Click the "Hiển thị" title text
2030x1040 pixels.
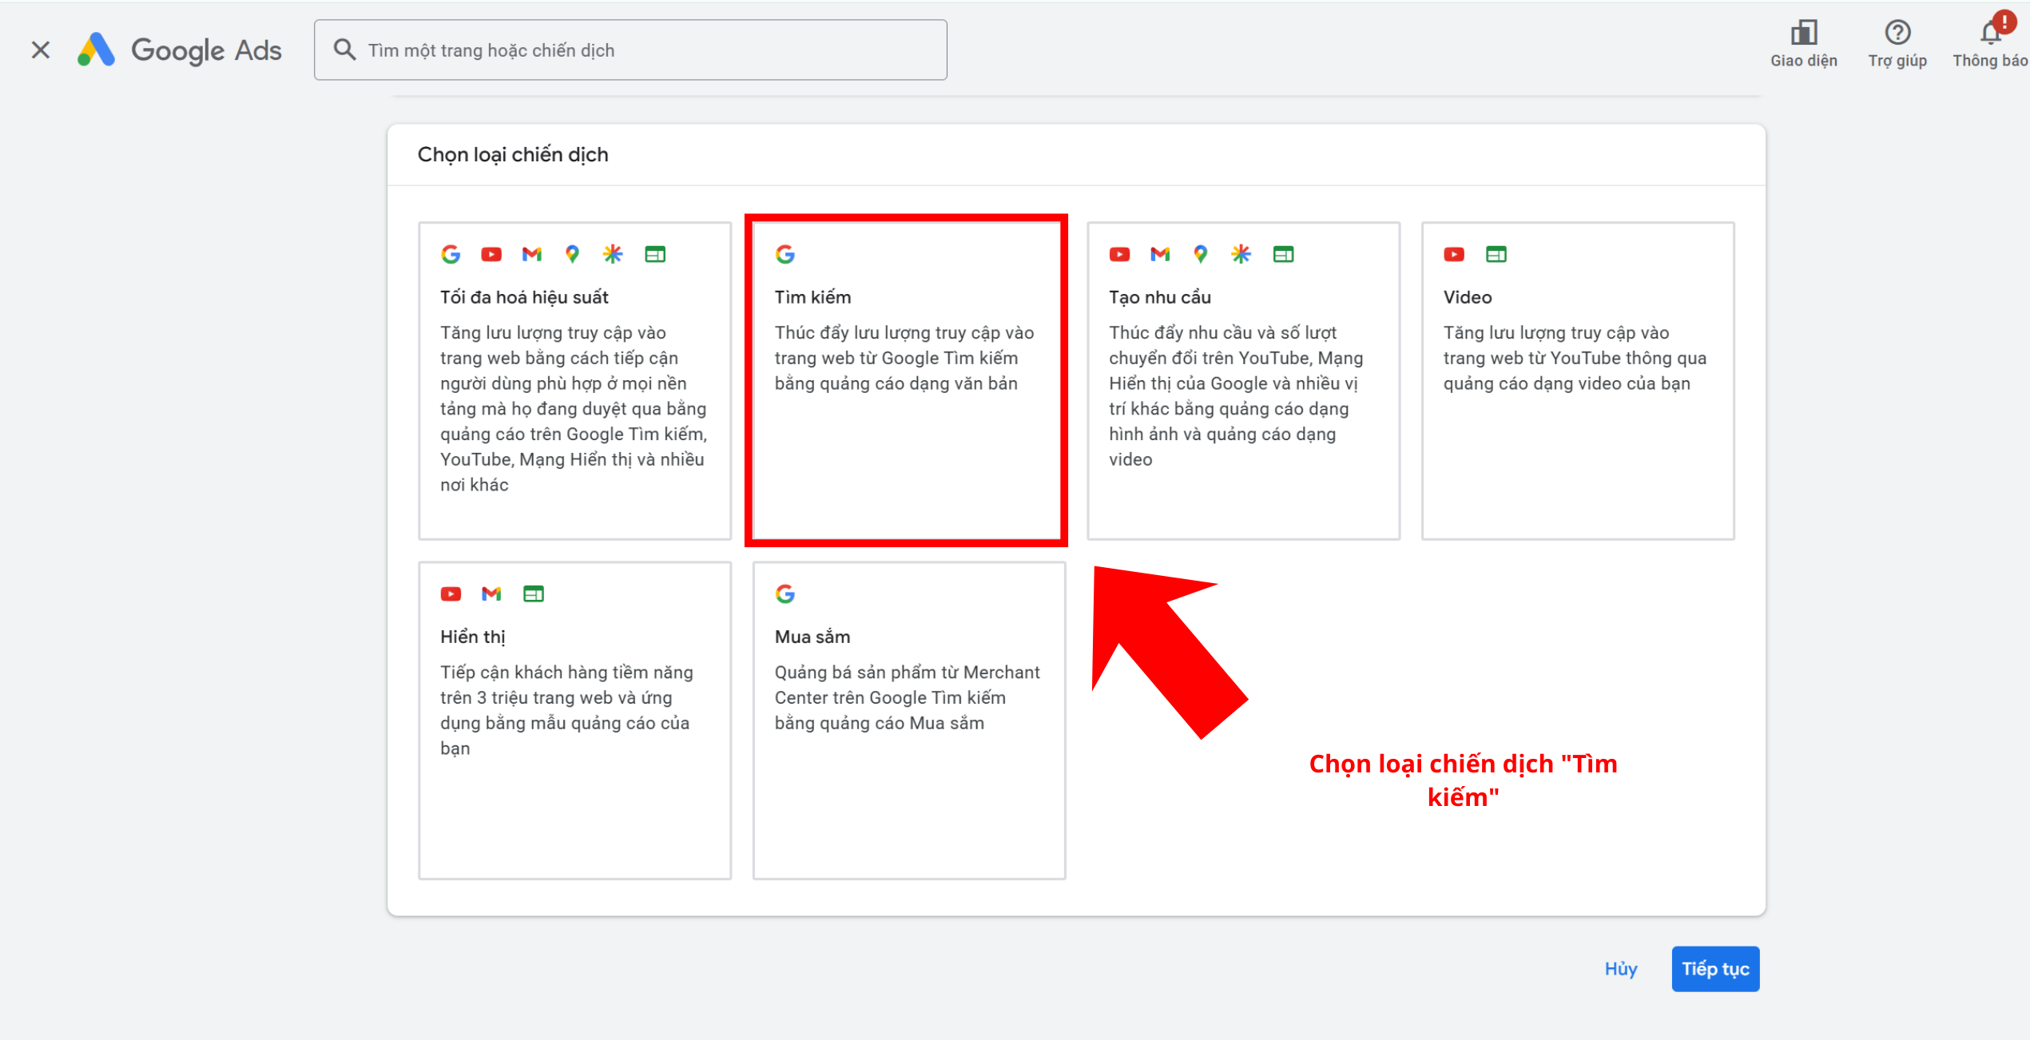(x=473, y=637)
